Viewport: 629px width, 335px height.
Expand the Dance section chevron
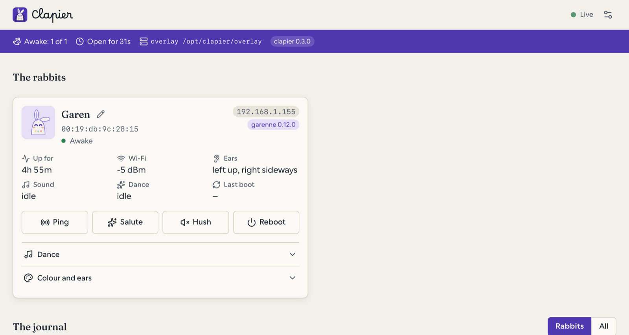[x=292, y=254]
